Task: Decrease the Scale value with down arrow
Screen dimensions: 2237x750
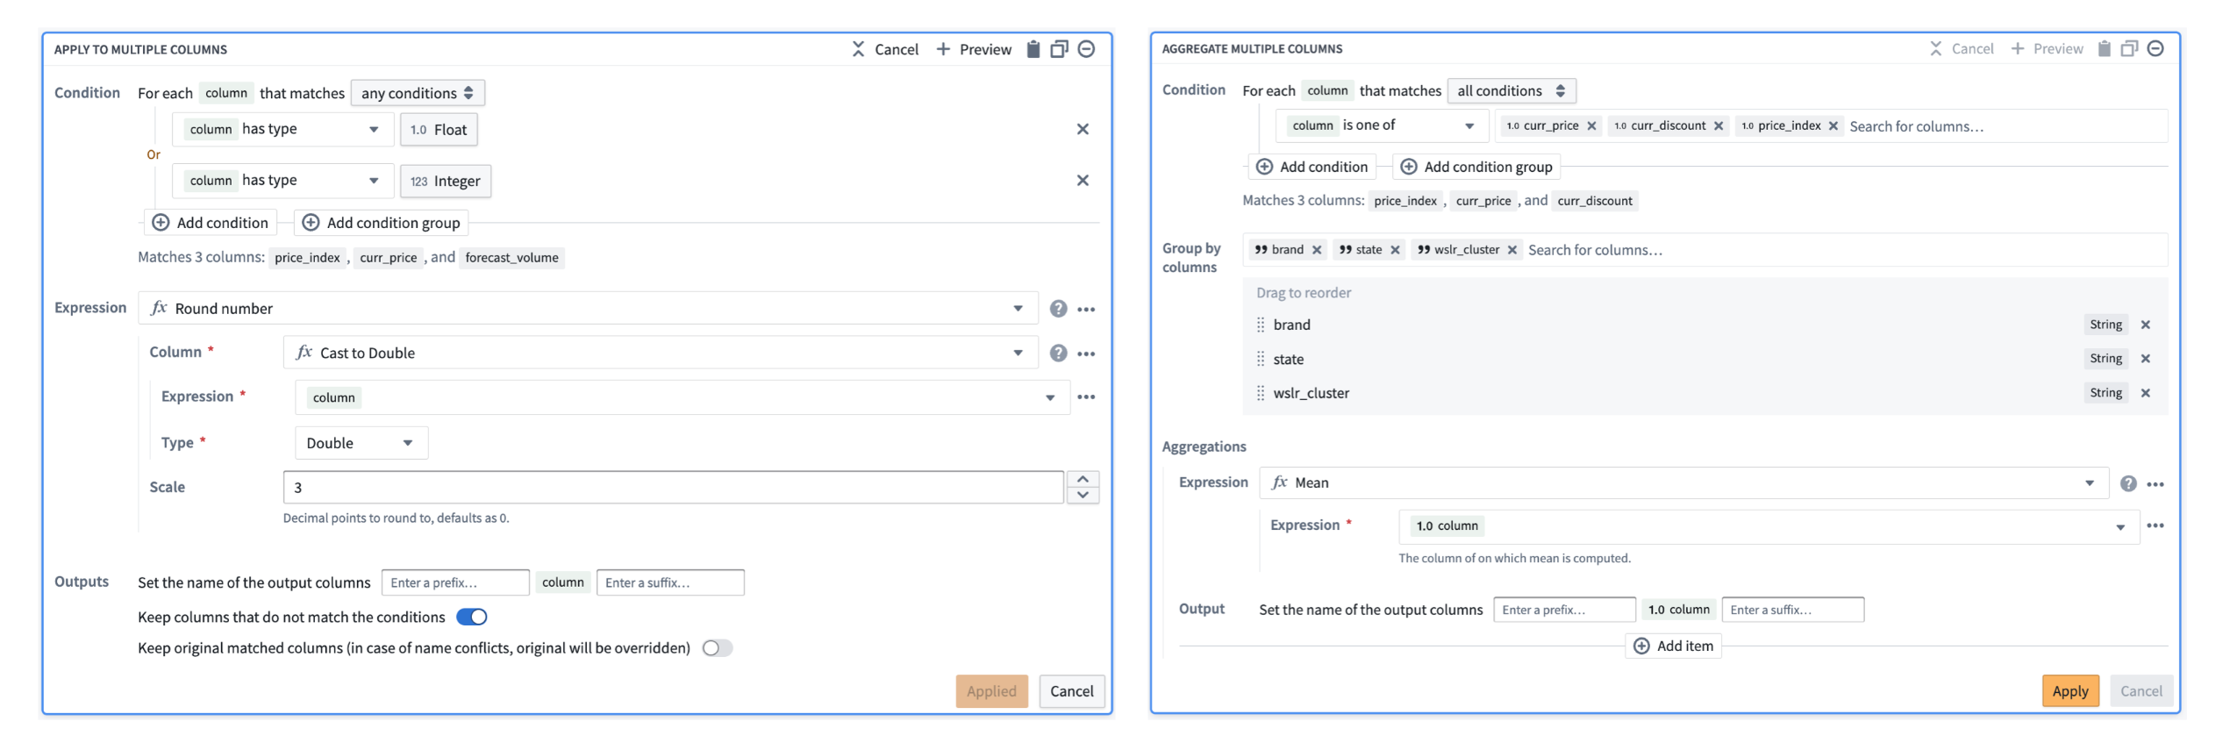Action: [1083, 496]
